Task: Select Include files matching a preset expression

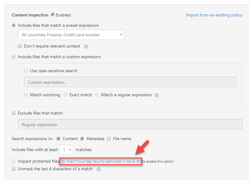Action: click(x=14, y=25)
